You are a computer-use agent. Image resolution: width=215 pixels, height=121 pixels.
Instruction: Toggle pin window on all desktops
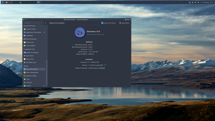click(x=26, y=19)
